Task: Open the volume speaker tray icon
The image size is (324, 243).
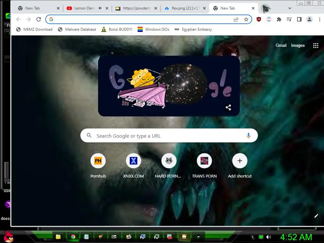Action: coord(269,237)
